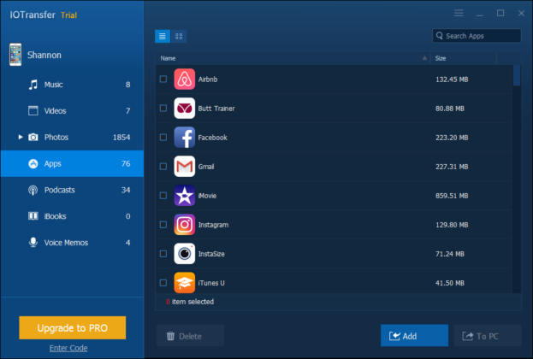533x359 pixels.
Task: Tick the InstaSize checkbox
Action: (x=163, y=254)
